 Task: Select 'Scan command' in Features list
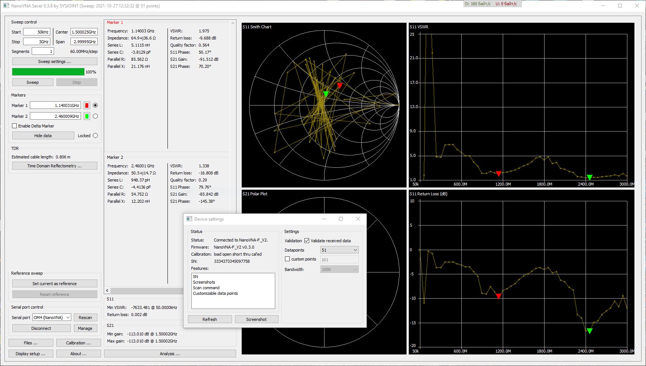click(x=206, y=288)
